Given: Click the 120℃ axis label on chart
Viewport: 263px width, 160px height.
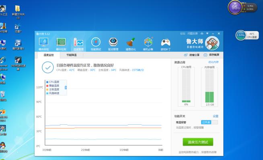Looking at the screenshot, I should click(x=39, y=87).
